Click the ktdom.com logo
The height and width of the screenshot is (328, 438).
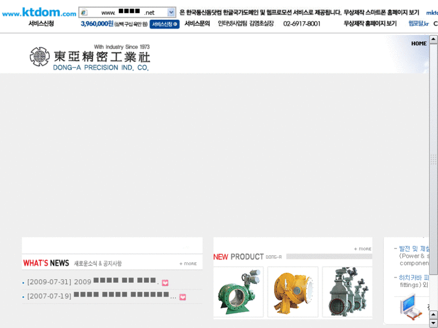39,13
